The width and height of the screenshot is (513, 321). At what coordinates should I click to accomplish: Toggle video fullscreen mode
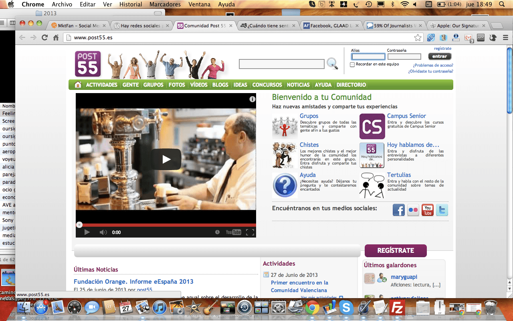pyautogui.click(x=250, y=232)
